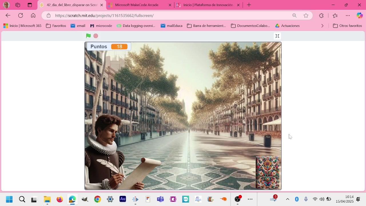Click the Puntos score display
The width and height of the screenshot is (366, 206).
109,47
